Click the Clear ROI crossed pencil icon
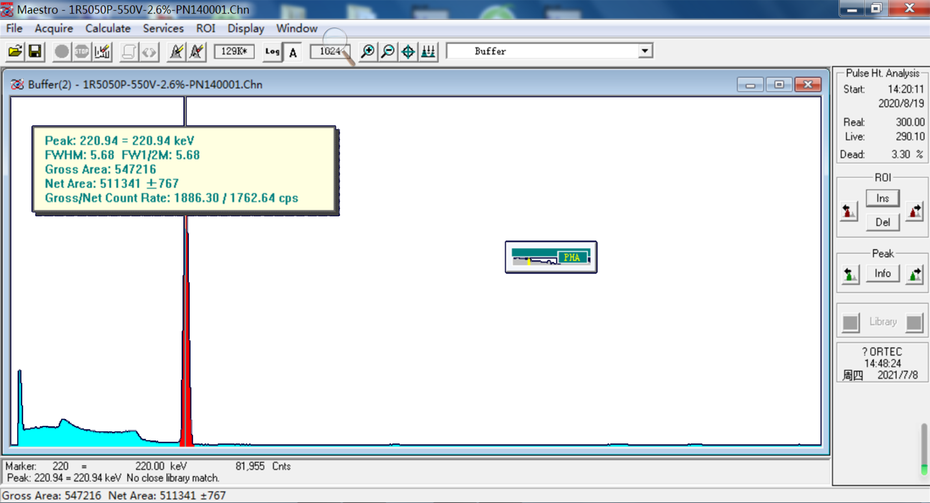The height and width of the screenshot is (503, 930). (x=197, y=52)
